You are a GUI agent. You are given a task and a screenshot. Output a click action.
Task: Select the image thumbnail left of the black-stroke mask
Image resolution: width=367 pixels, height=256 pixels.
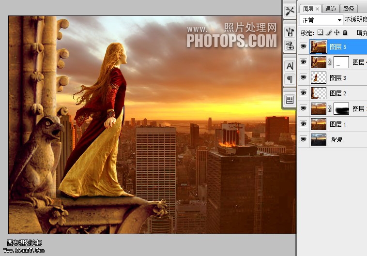(x=318, y=108)
